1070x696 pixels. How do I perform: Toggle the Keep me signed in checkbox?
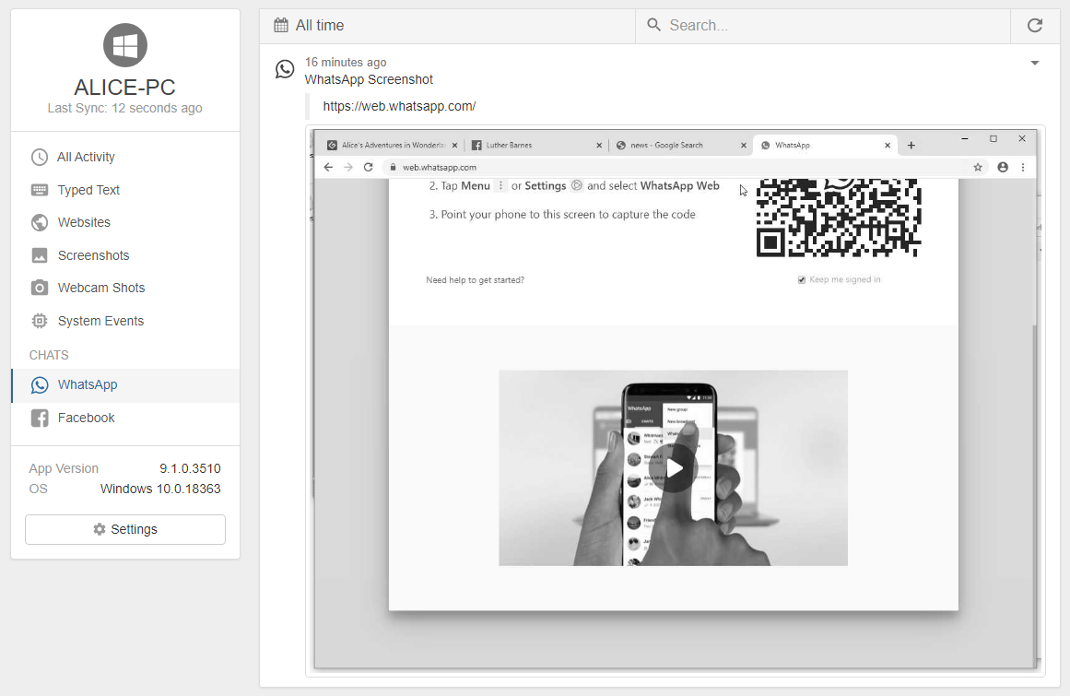(x=802, y=279)
